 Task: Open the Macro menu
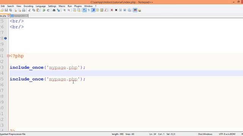tap(62, 6)
